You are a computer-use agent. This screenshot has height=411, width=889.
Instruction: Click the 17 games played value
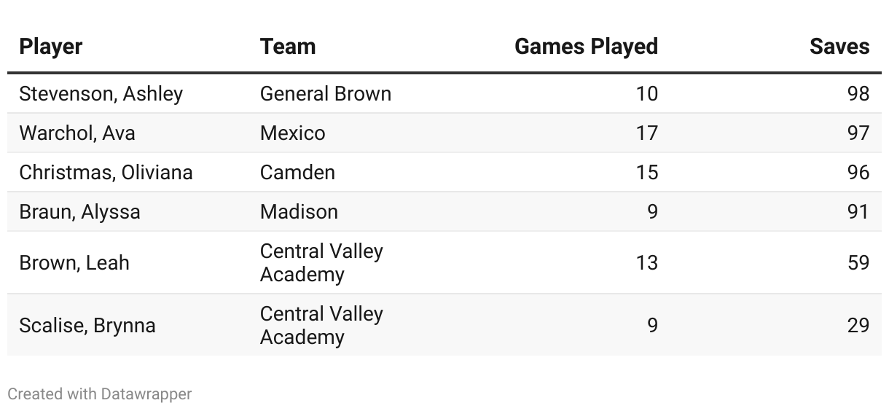[x=646, y=133]
